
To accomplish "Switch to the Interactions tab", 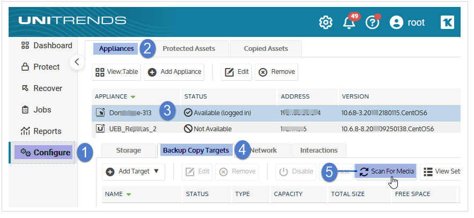I will tap(319, 151).
